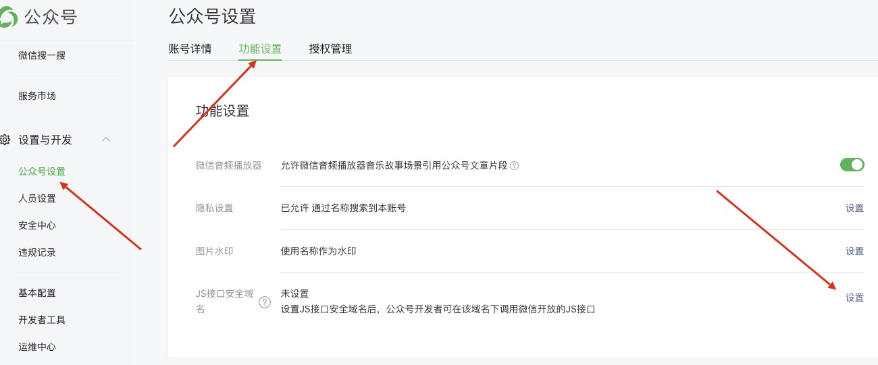Click 设置 link for JS接口安全域名
878x365 pixels.
[854, 298]
